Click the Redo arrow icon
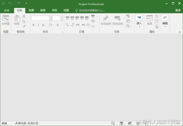This screenshot has height=126, width=183. pyautogui.click(x=19, y=3)
